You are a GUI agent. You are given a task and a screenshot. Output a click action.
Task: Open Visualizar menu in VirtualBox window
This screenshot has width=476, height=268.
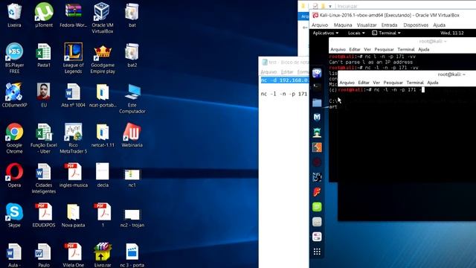pyautogui.click(x=367, y=25)
